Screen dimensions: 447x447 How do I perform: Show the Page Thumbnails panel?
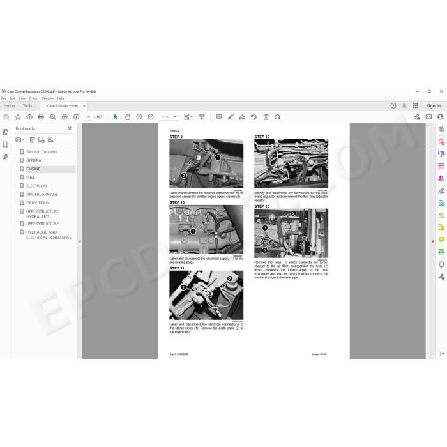5,132
